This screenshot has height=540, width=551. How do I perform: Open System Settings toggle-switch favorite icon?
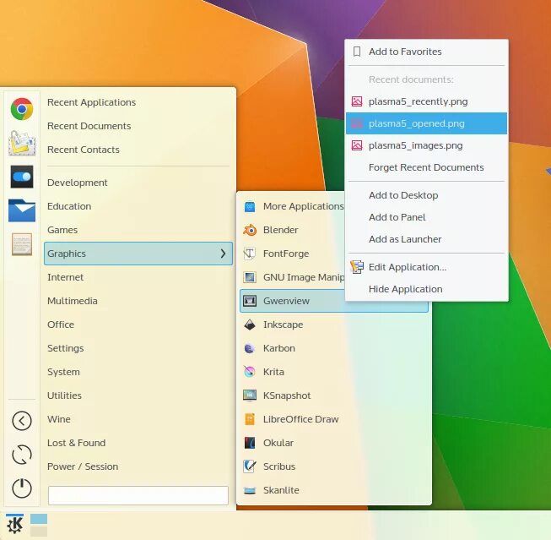[x=22, y=177]
